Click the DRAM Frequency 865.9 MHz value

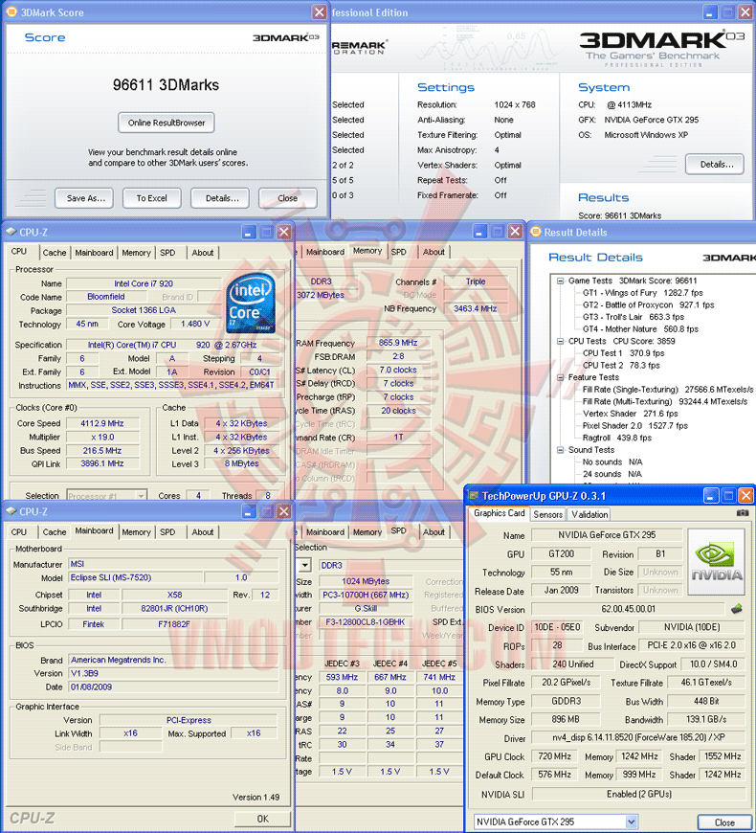tap(398, 343)
